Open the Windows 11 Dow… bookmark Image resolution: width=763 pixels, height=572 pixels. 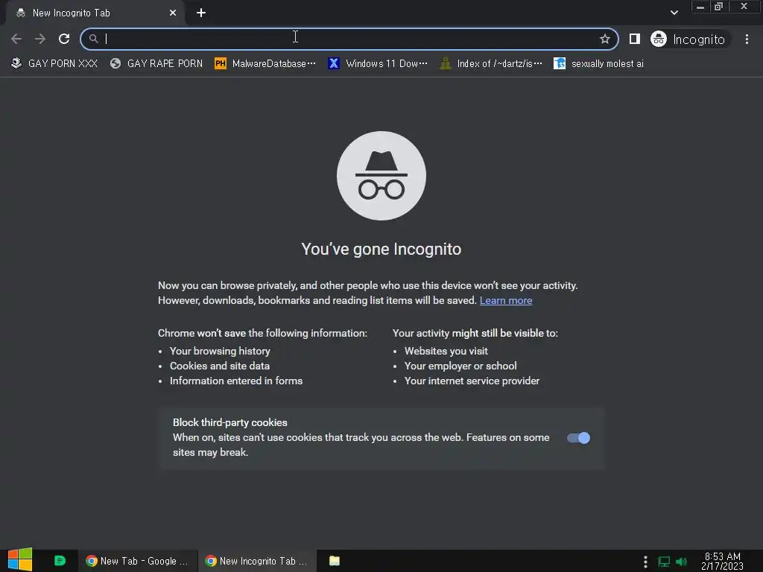point(378,64)
